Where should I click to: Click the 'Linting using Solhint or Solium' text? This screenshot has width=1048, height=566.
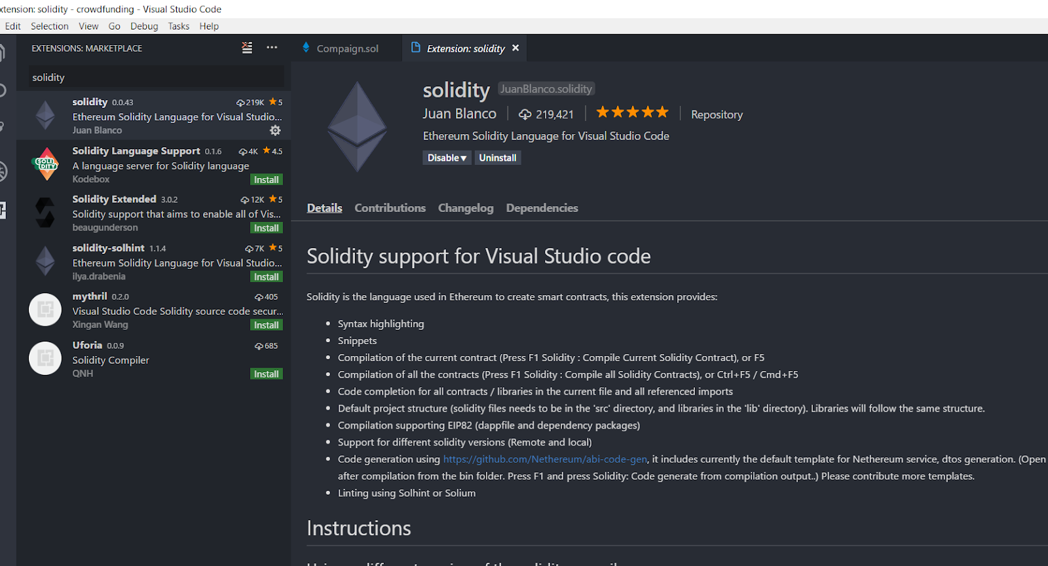407,493
